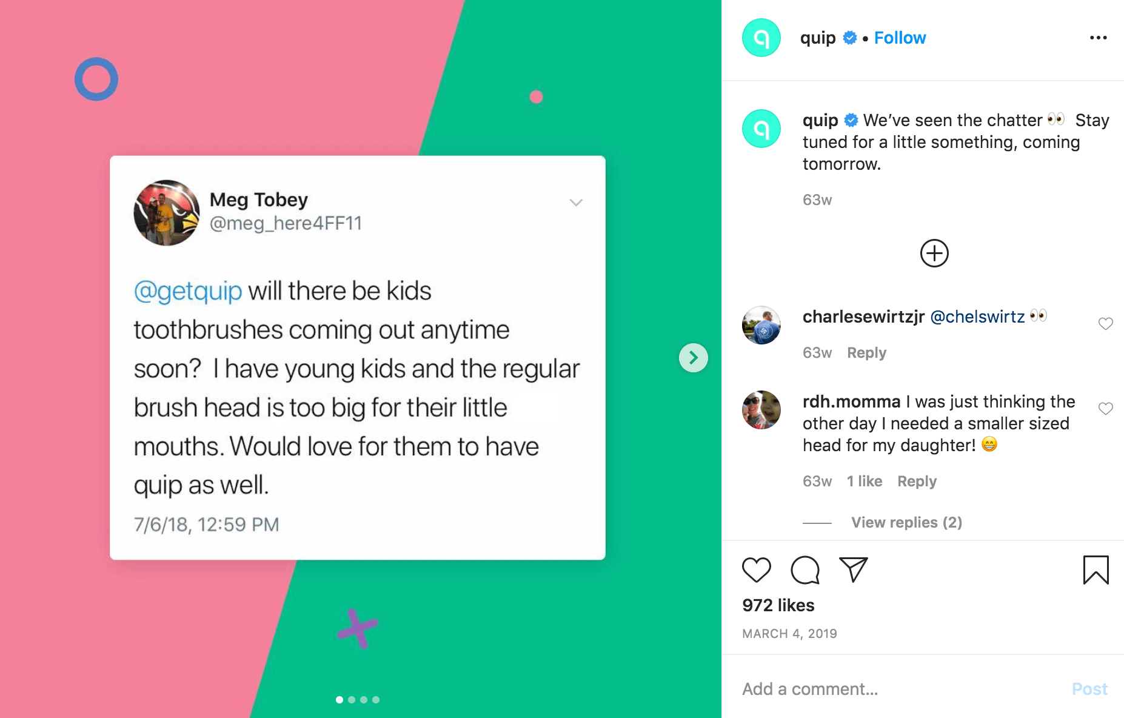Like charlesewirtzjr's comment
This screenshot has width=1124, height=718.
(1106, 324)
